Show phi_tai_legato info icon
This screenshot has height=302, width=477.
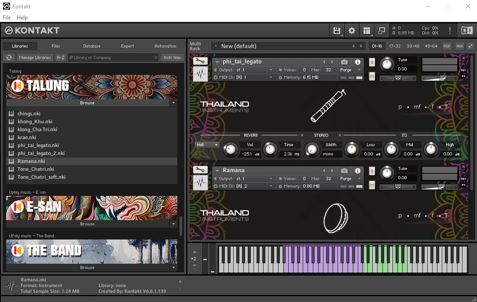(x=358, y=62)
